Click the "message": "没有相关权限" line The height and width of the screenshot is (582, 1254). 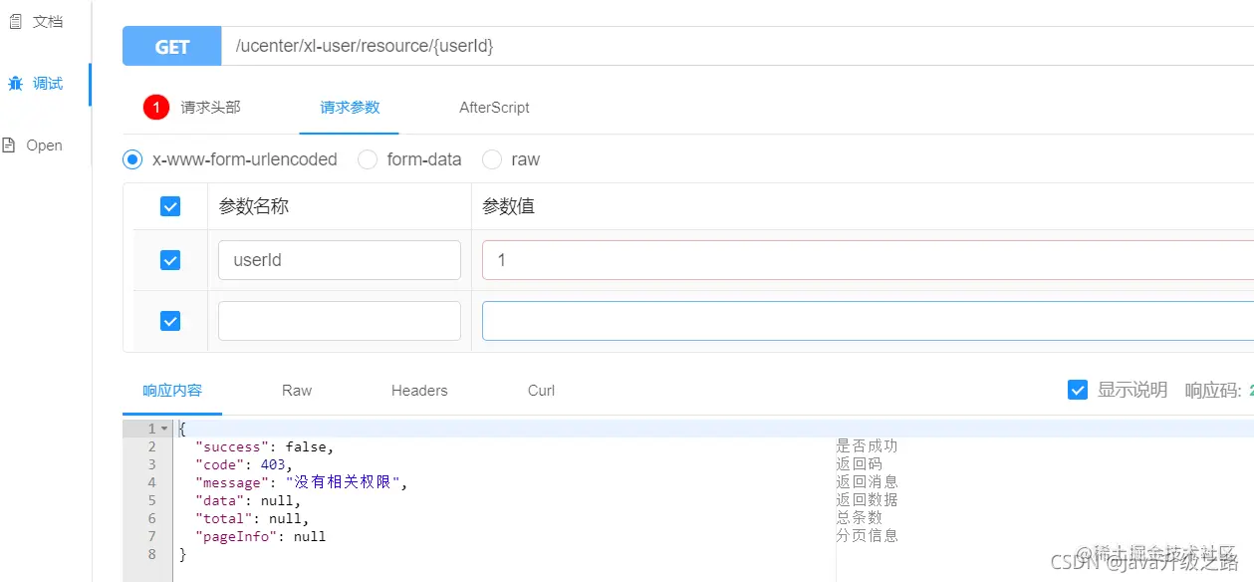(x=303, y=482)
